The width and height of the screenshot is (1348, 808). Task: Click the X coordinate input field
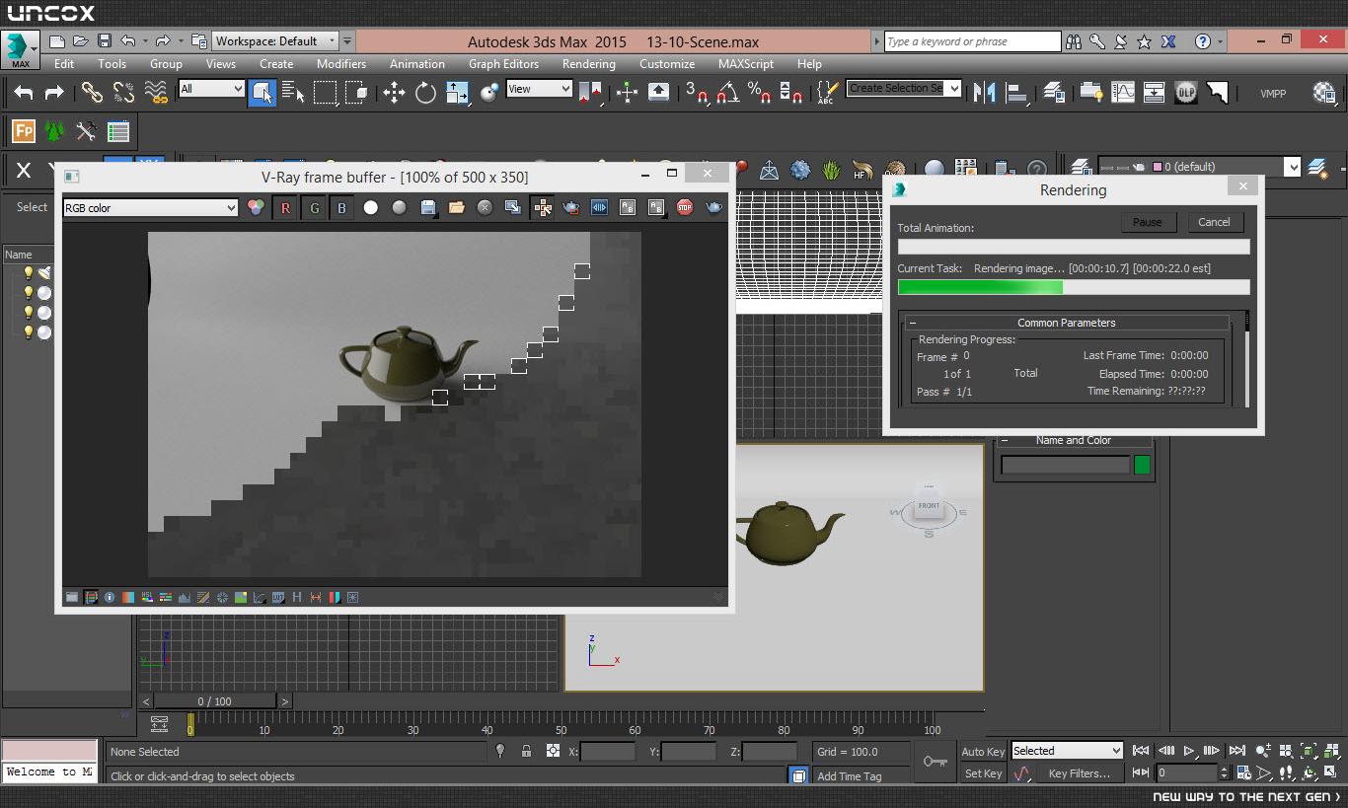tap(608, 752)
